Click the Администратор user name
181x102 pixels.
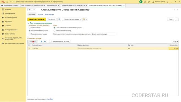160,2
